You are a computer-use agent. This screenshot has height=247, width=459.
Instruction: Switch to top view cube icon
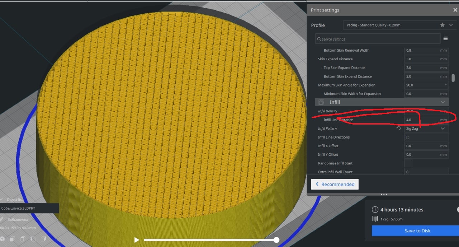[x=23, y=239]
